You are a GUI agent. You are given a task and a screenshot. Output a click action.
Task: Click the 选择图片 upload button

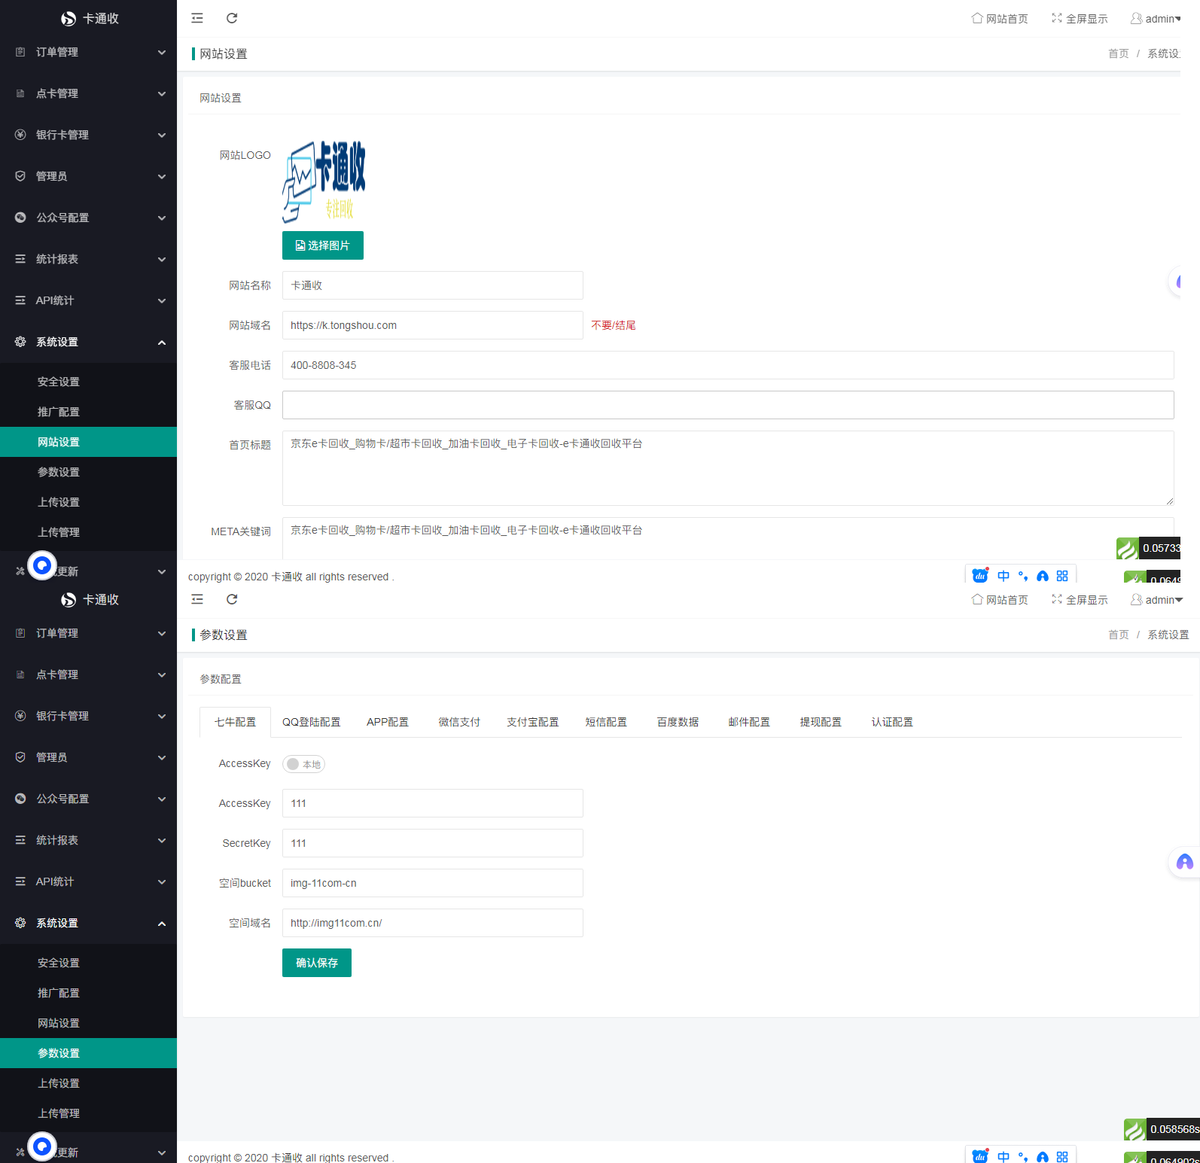[323, 245]
